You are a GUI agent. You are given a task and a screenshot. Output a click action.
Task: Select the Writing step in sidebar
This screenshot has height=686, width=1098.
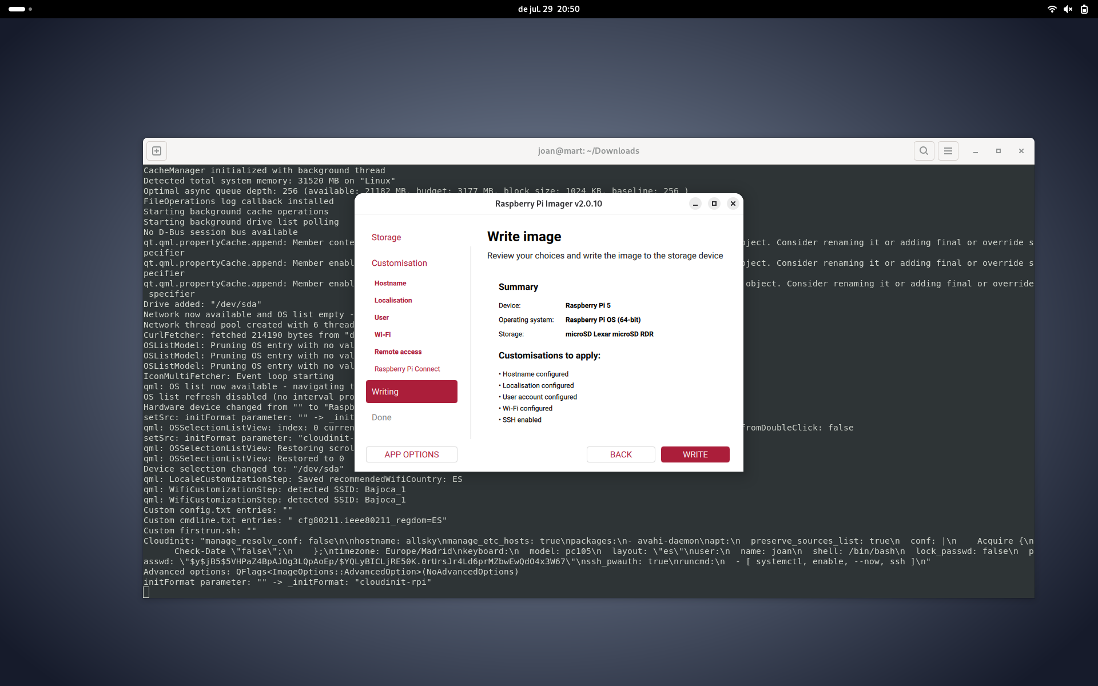(412, 392)
